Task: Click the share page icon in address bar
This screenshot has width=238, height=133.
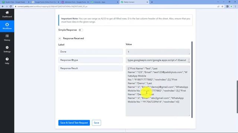Action: click(218, 7)
